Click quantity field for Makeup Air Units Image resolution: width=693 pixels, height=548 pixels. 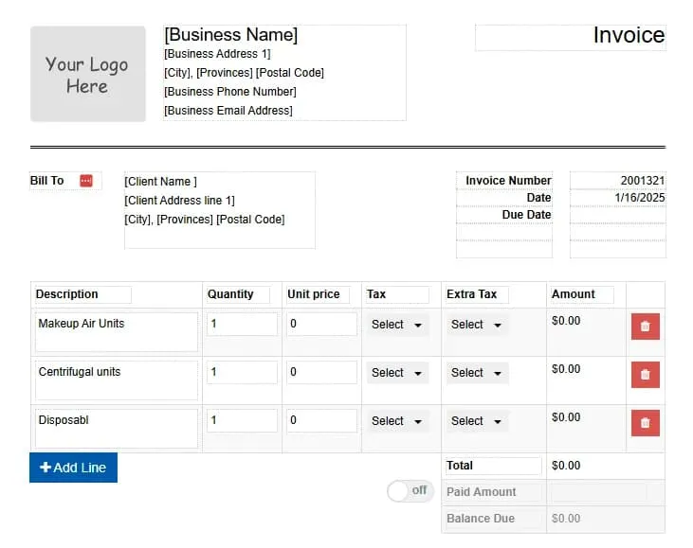coord(242,324)
